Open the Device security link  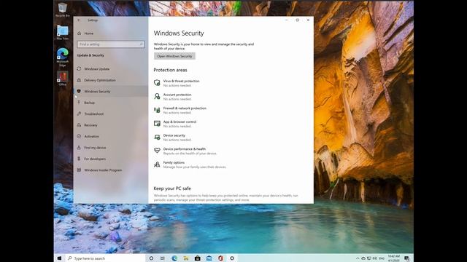point(174,135)
